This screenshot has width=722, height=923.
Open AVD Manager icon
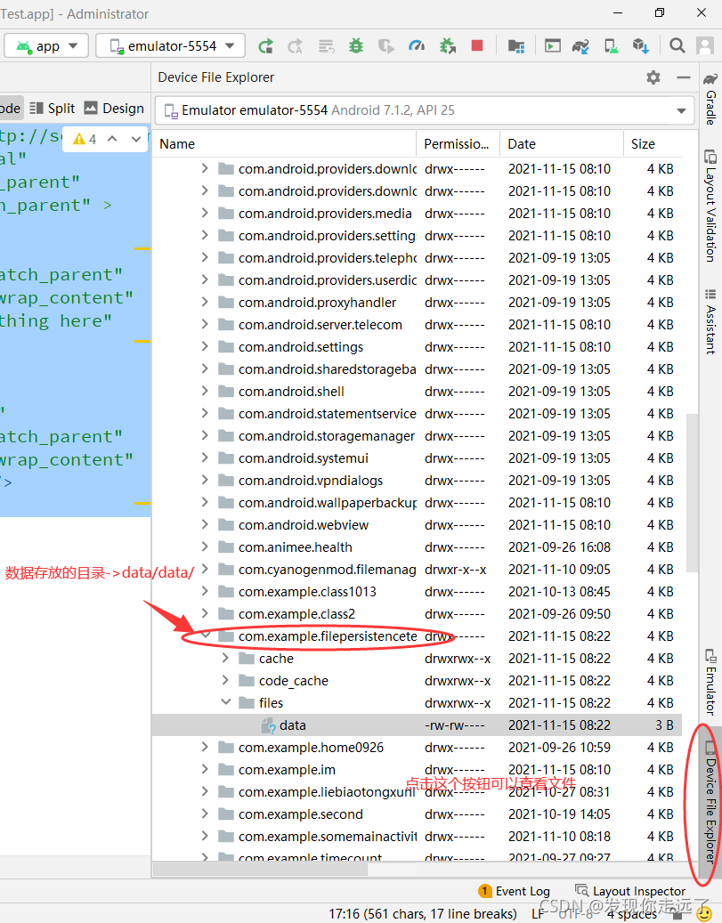point(612,46)
